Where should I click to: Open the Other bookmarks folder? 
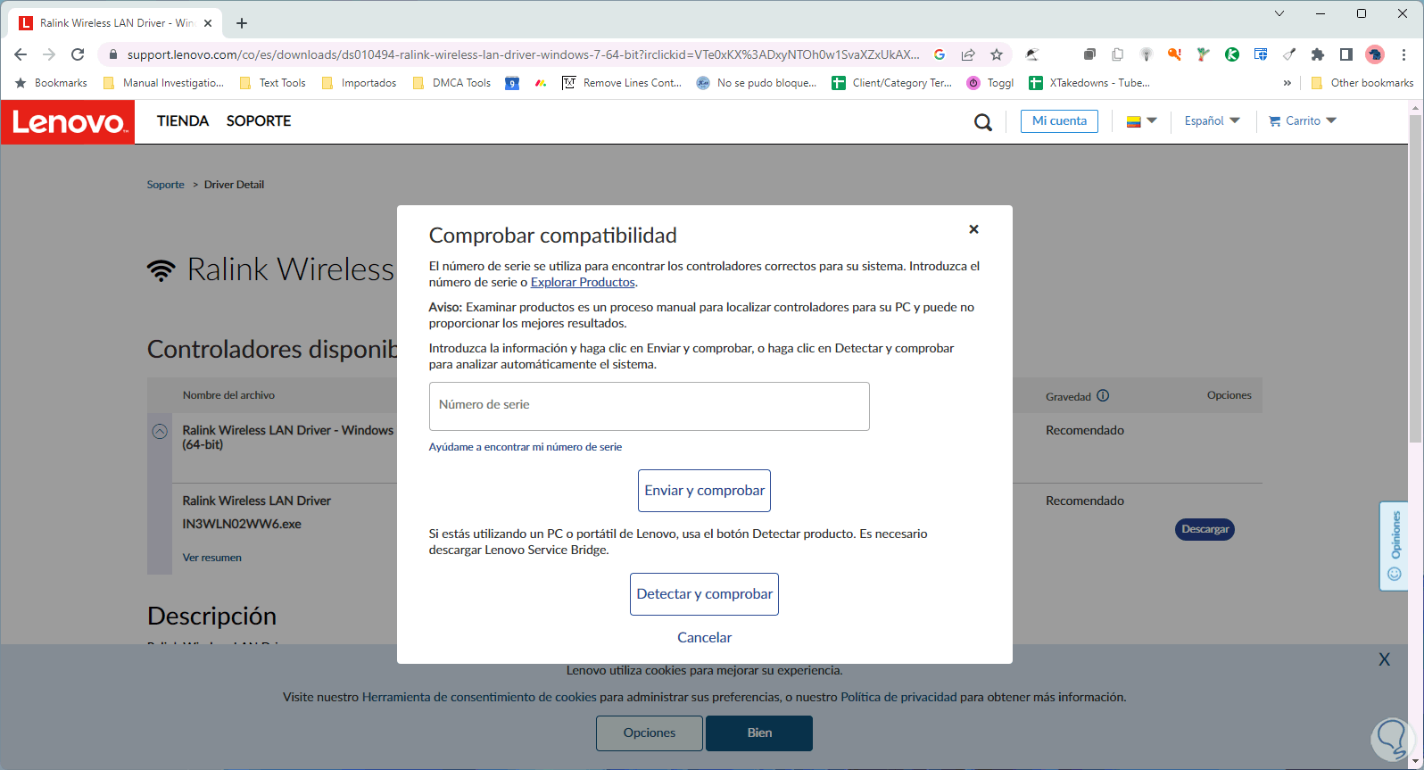1362,83
